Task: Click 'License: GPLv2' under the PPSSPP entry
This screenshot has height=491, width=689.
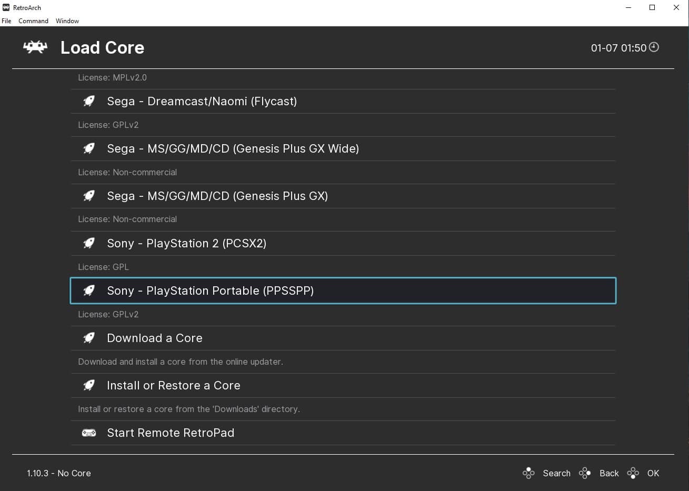Action: click(x=108, y=314)
